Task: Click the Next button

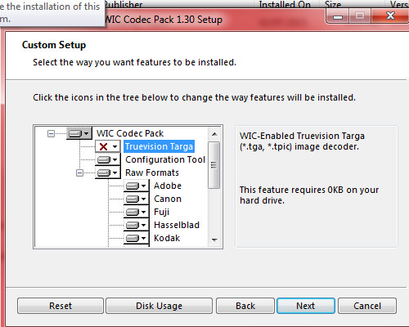Action: tap(306, 306)
